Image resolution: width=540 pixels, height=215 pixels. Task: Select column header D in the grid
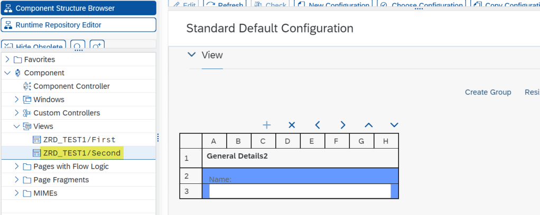point(287,141)
